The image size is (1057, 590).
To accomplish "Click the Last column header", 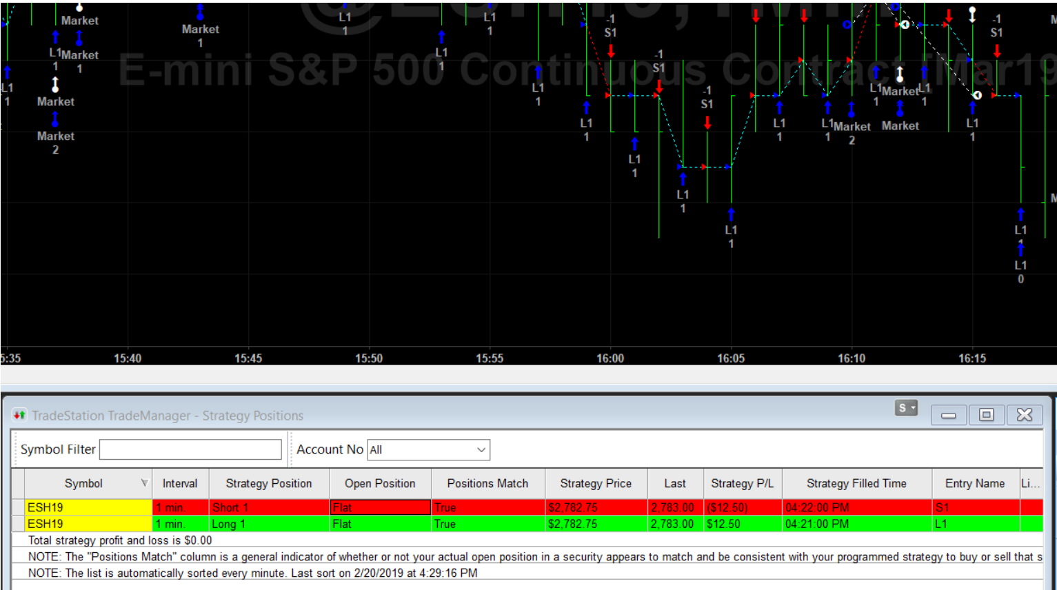I will [675, 483].
